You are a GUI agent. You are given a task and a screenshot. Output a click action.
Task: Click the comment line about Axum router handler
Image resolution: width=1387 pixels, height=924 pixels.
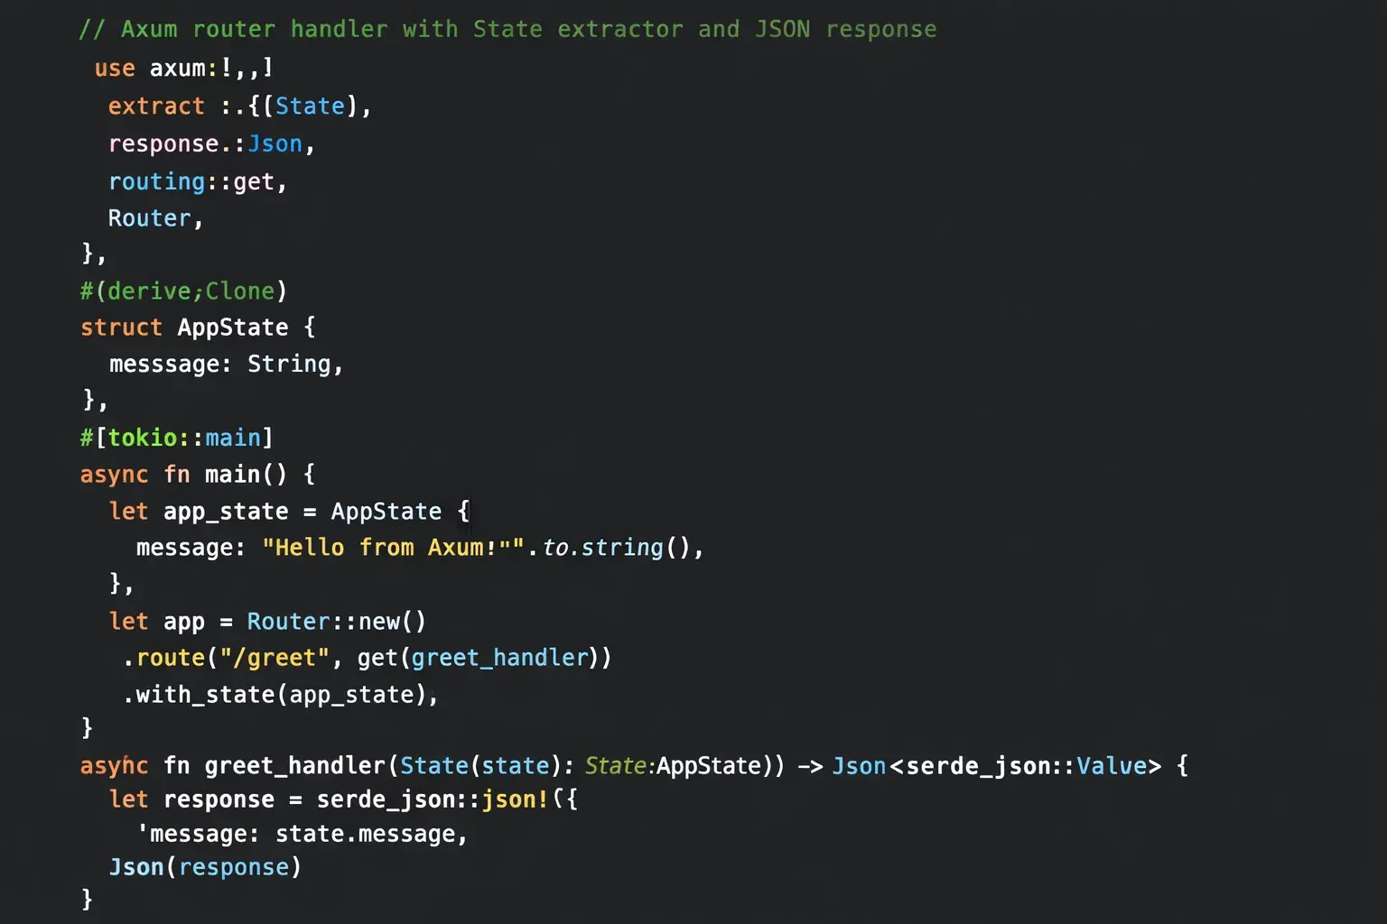[507, 30]
